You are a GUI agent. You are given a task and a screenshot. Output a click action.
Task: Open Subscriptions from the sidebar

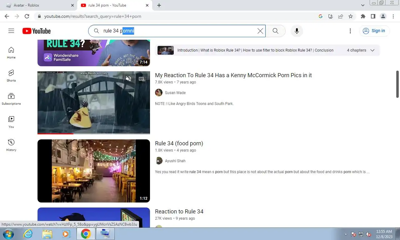[x=11, y=99]
